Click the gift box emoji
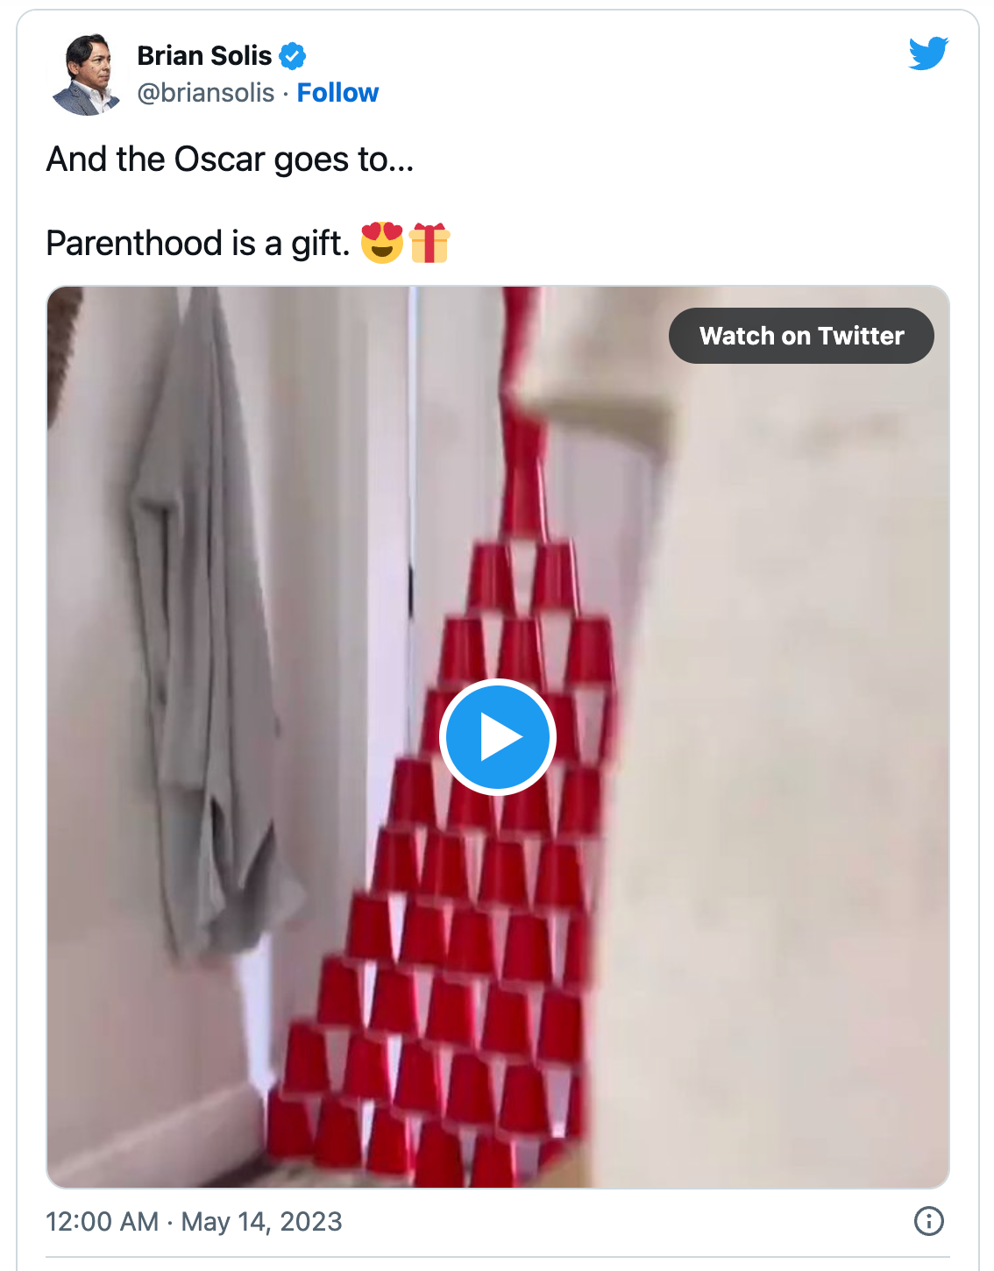 pyautogui.click(x=430, y=243)
